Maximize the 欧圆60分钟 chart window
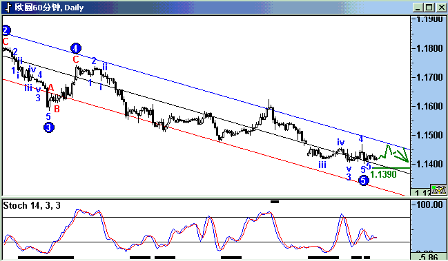The height and width of the screenshot is (261, 448). pos(429,8)
